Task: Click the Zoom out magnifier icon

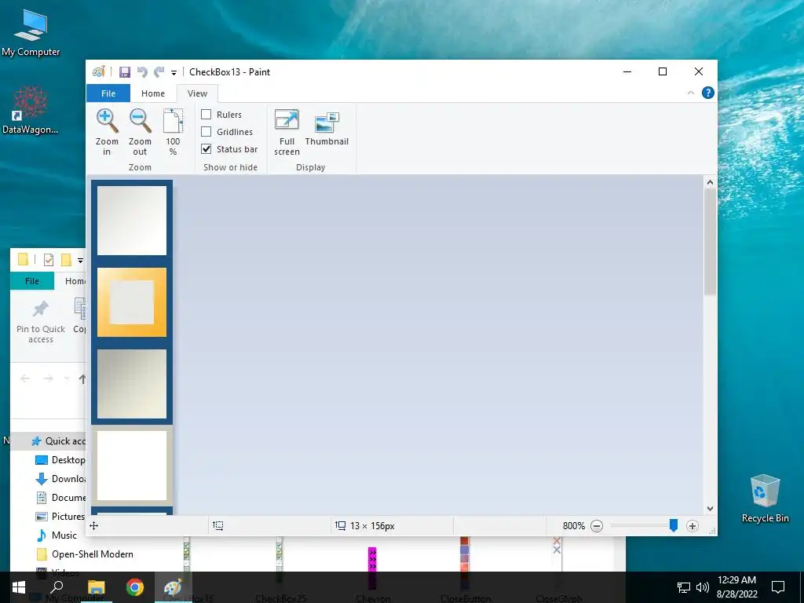Action: [140, 121]
